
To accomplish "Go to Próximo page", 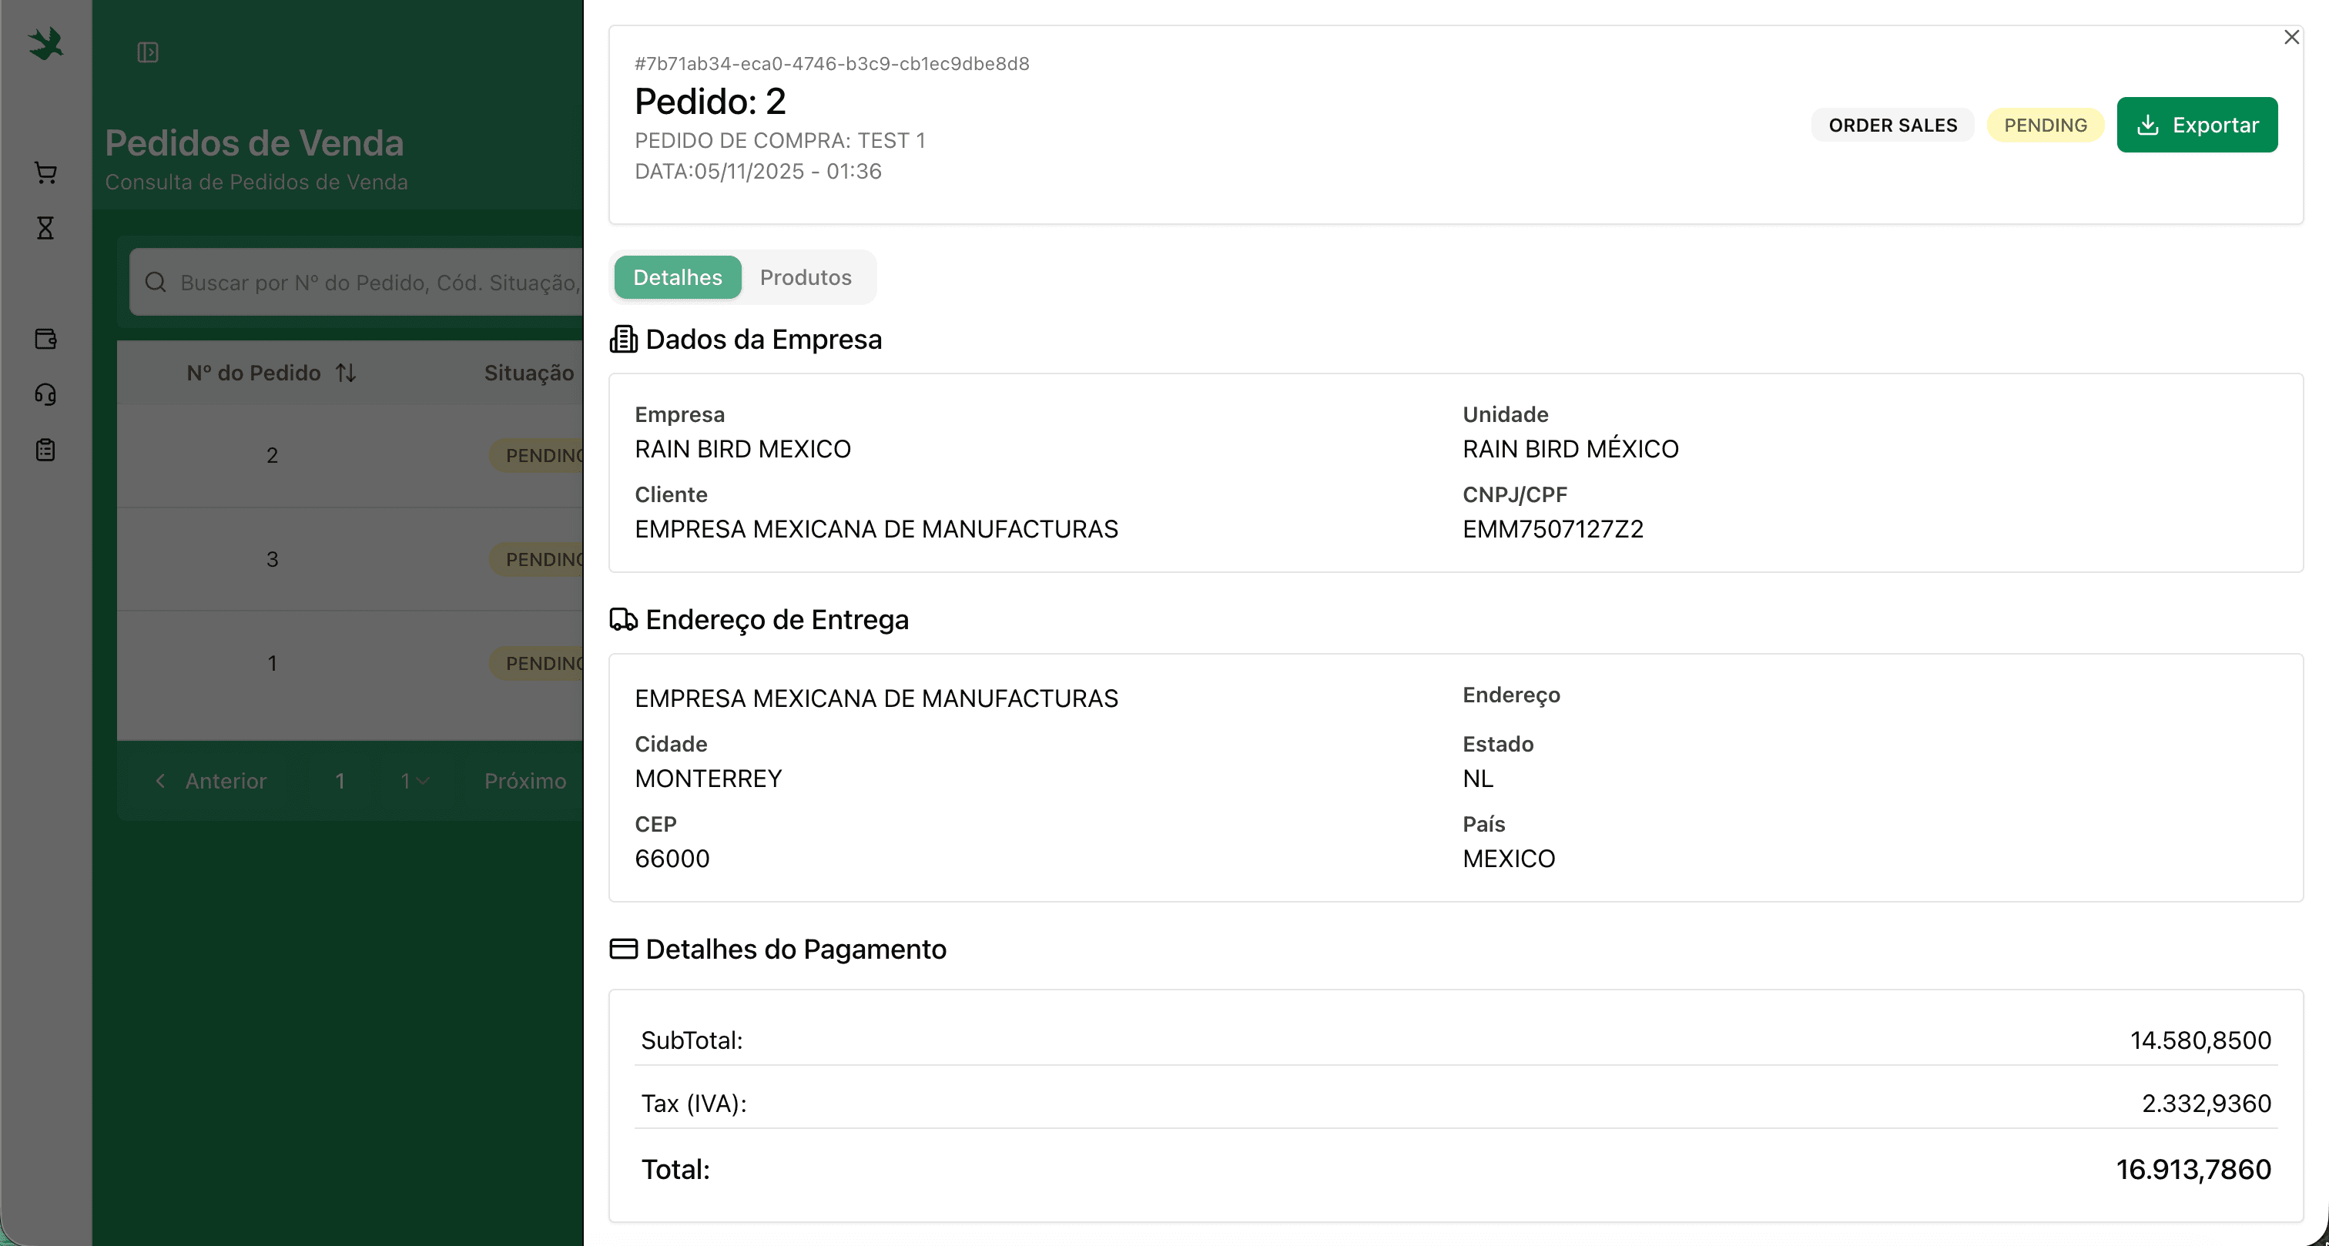I will point(525,781).
